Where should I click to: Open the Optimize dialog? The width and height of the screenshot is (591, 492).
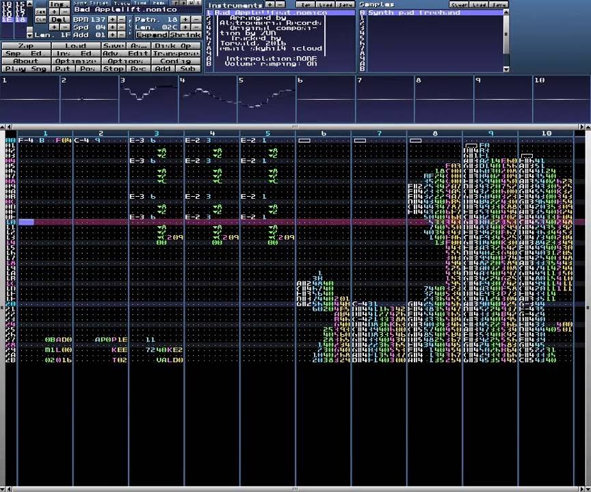point(76,61)
